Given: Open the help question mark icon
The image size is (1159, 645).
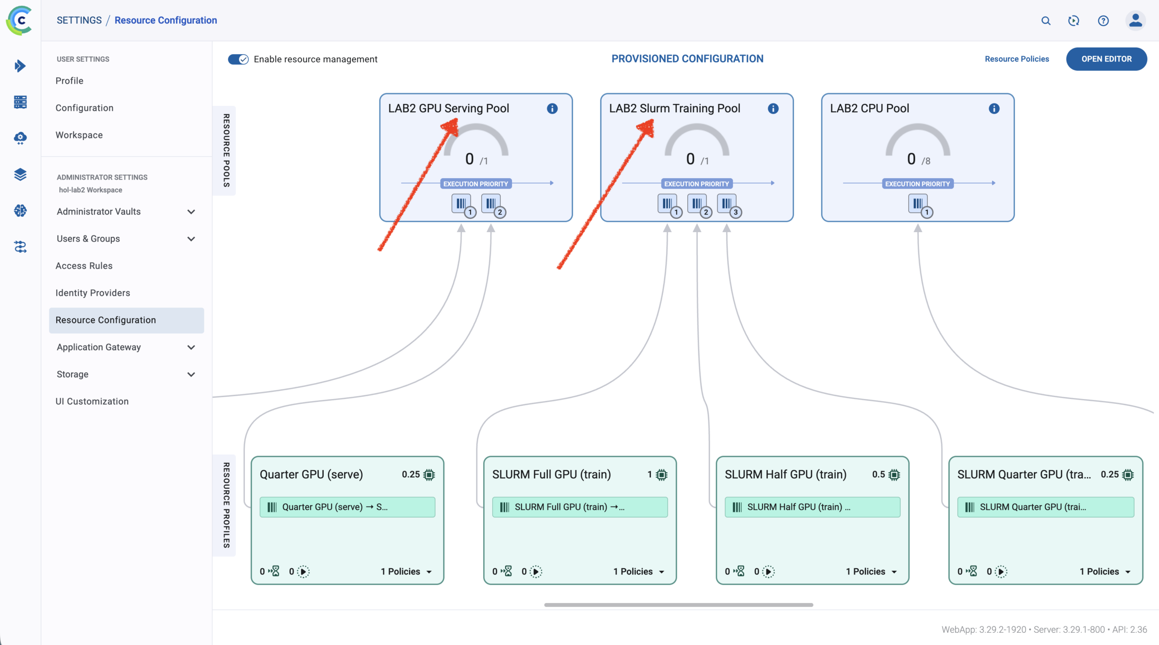Looking at the screenshot, I should click(1103, 21).
